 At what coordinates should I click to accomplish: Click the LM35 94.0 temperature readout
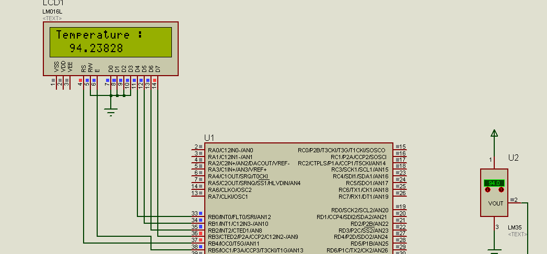click(x=494, y=183)
